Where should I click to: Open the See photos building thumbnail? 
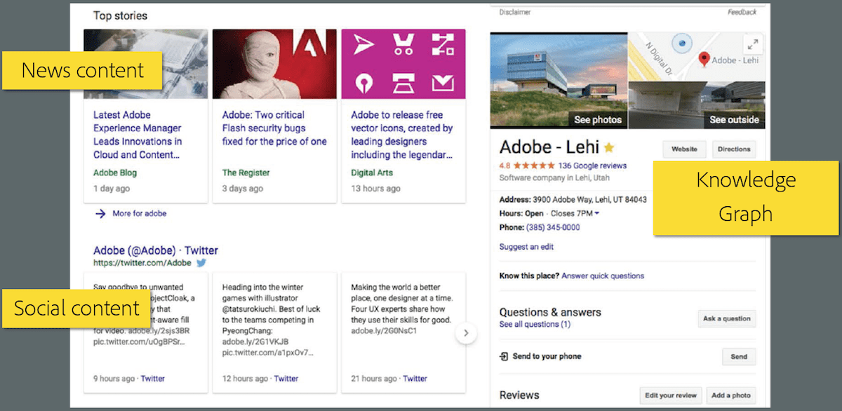[x=558, y=80]
